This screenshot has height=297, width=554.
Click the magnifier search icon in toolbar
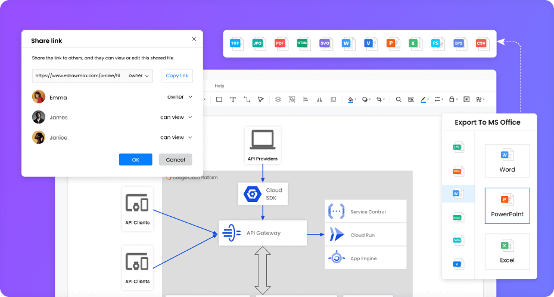(398, 99)
